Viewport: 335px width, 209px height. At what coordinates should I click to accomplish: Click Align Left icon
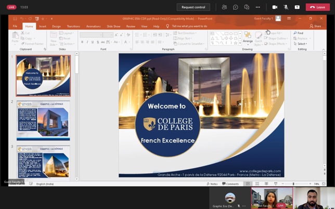[x=137, y=42]
